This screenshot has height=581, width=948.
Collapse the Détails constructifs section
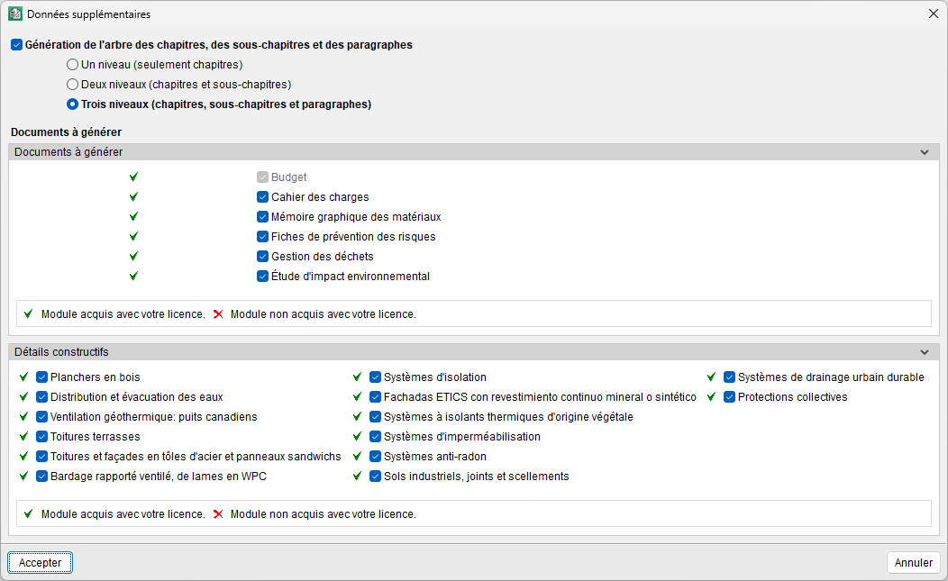pyautogui.click(x=924, y=352)
